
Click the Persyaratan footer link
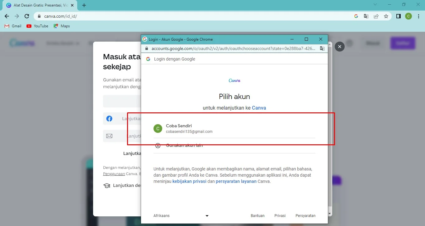[305, 216]
